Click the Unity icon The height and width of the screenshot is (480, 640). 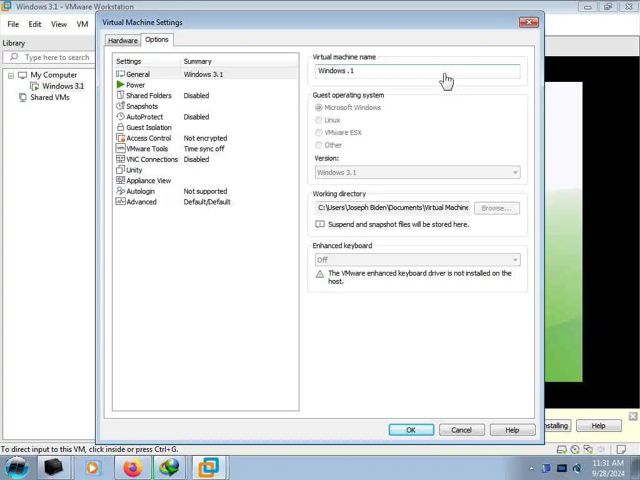(x=121, y=169)
